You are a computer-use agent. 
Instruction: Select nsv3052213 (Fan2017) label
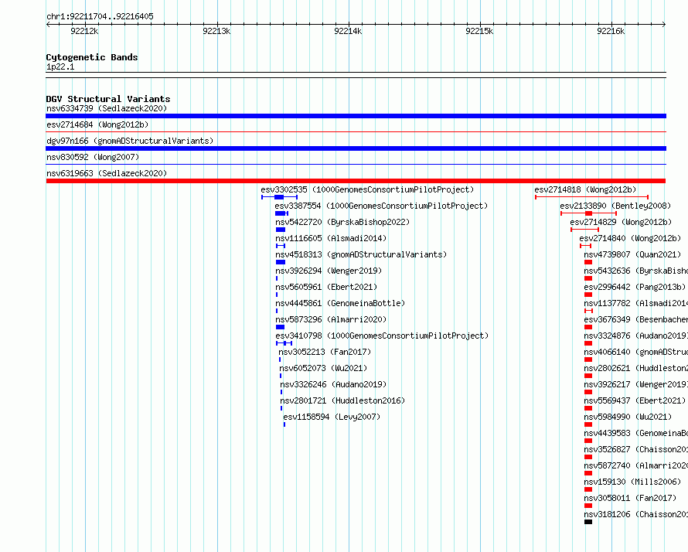pos(324,352)
